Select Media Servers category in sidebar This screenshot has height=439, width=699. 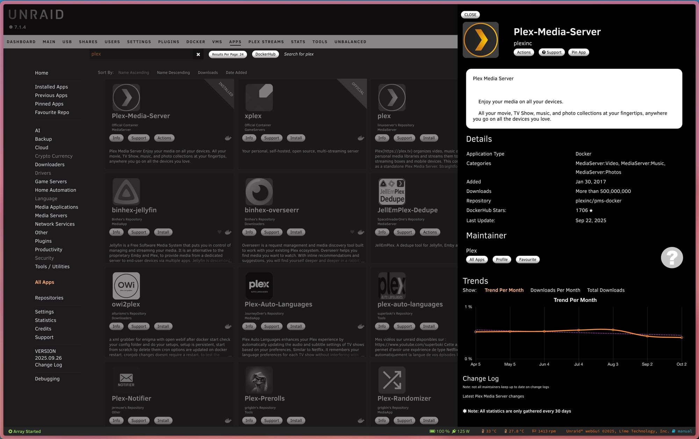[x=51, y=216]
